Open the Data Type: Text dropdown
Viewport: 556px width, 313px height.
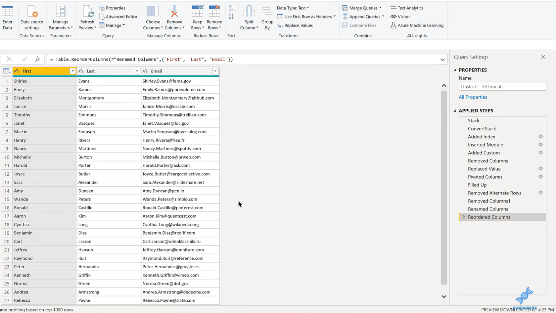tap(293, 8)
